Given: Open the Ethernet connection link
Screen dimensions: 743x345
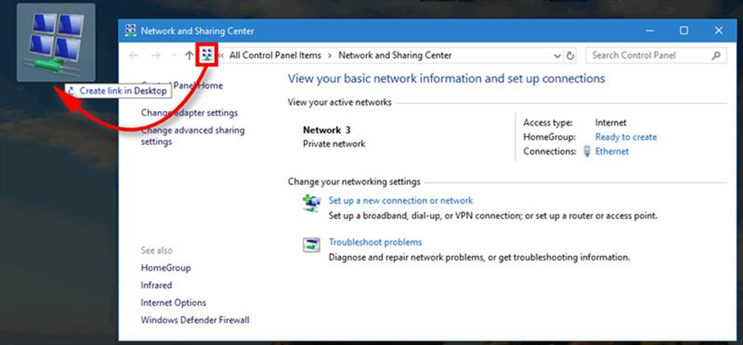Looking at the screenshot, I should (x=612, y=151).
